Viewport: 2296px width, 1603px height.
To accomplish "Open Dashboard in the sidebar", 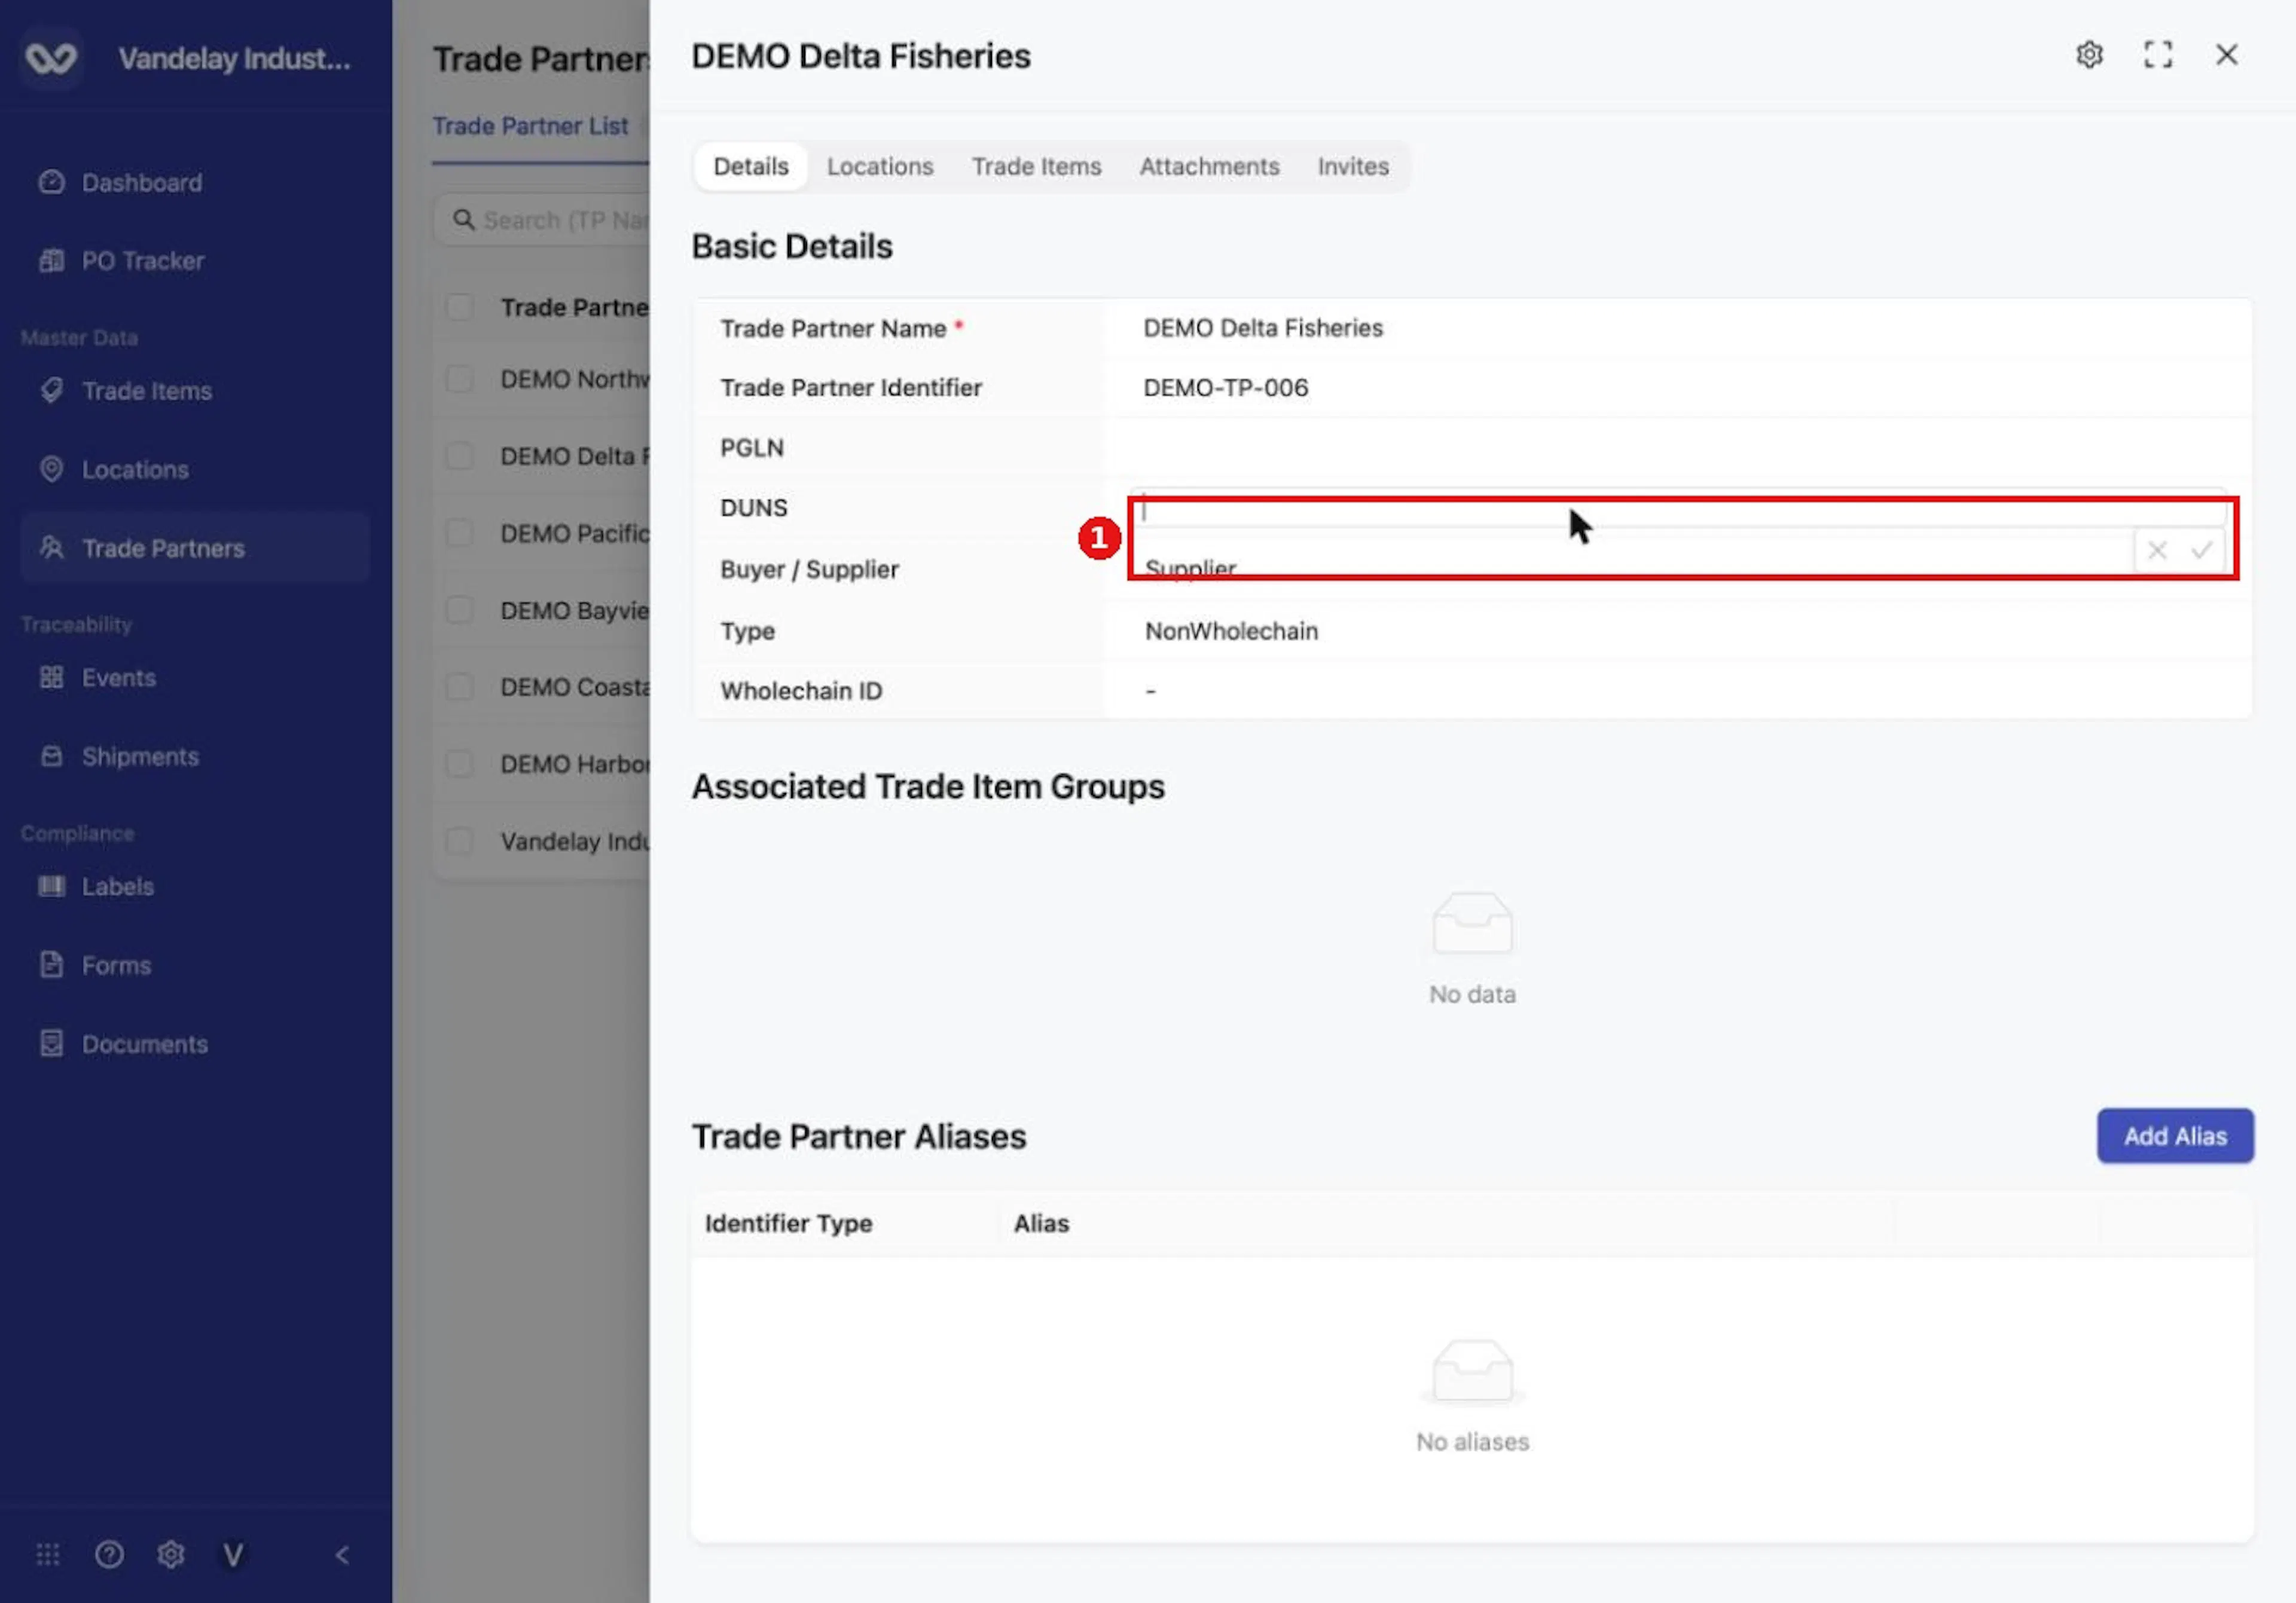I will [195, 183].
